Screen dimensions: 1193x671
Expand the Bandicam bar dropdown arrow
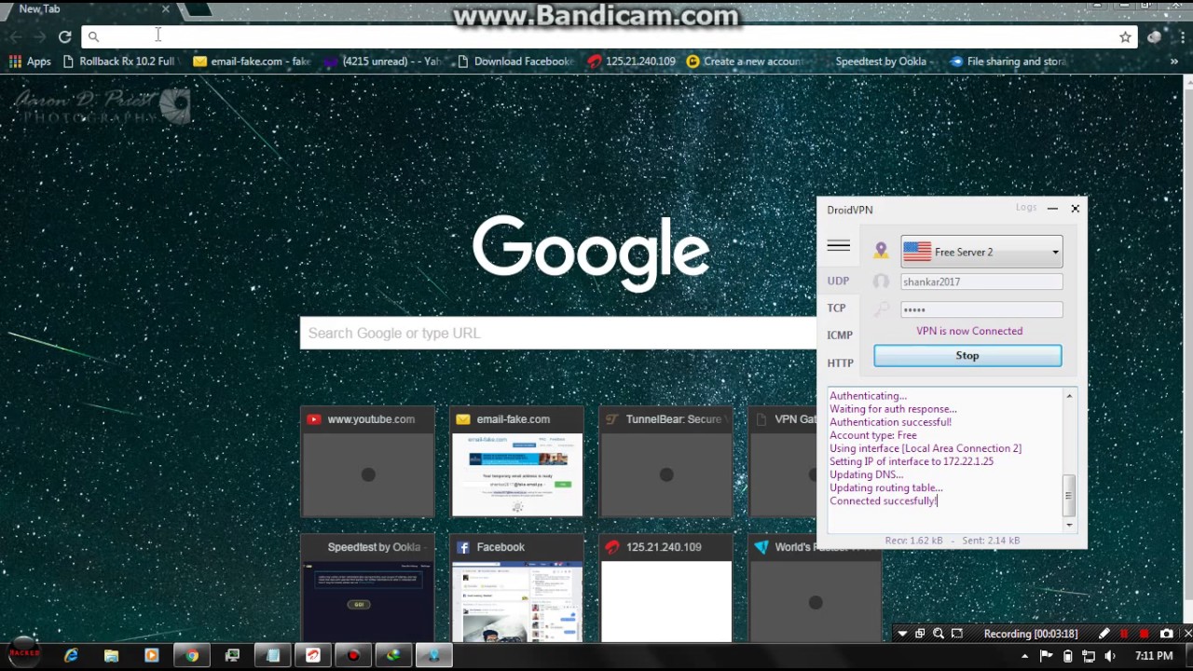(x=902, y=634)
